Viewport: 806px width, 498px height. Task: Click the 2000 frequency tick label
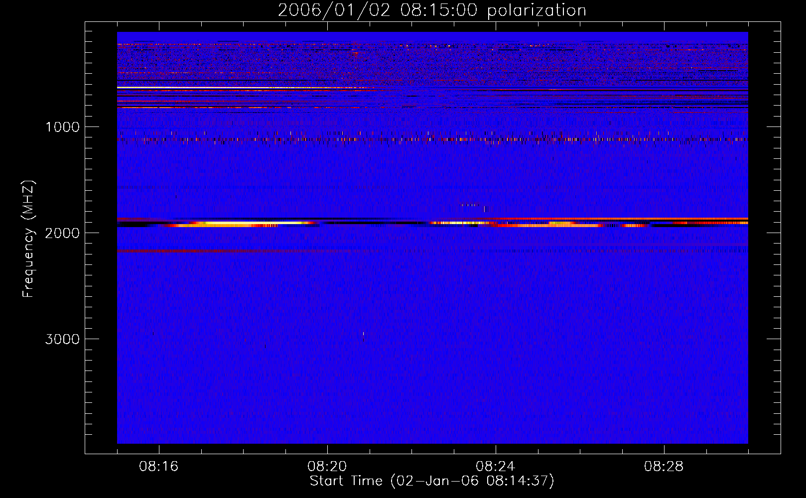pyautogui.click(x=62, y=233)
